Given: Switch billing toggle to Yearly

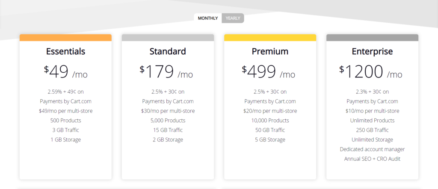Looking at the screenshot, I should click(233, 18).
